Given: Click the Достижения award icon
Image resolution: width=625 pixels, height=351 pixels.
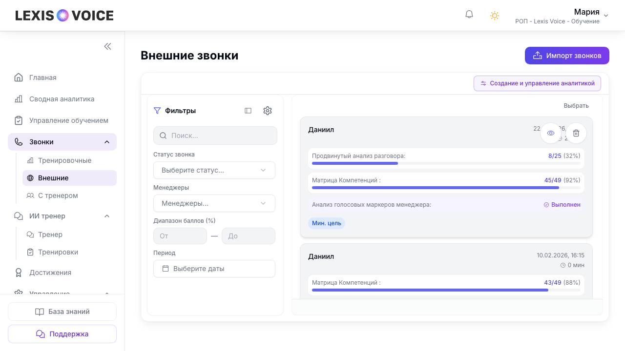Looking at the screenshot, I should [x=19, y=273].
